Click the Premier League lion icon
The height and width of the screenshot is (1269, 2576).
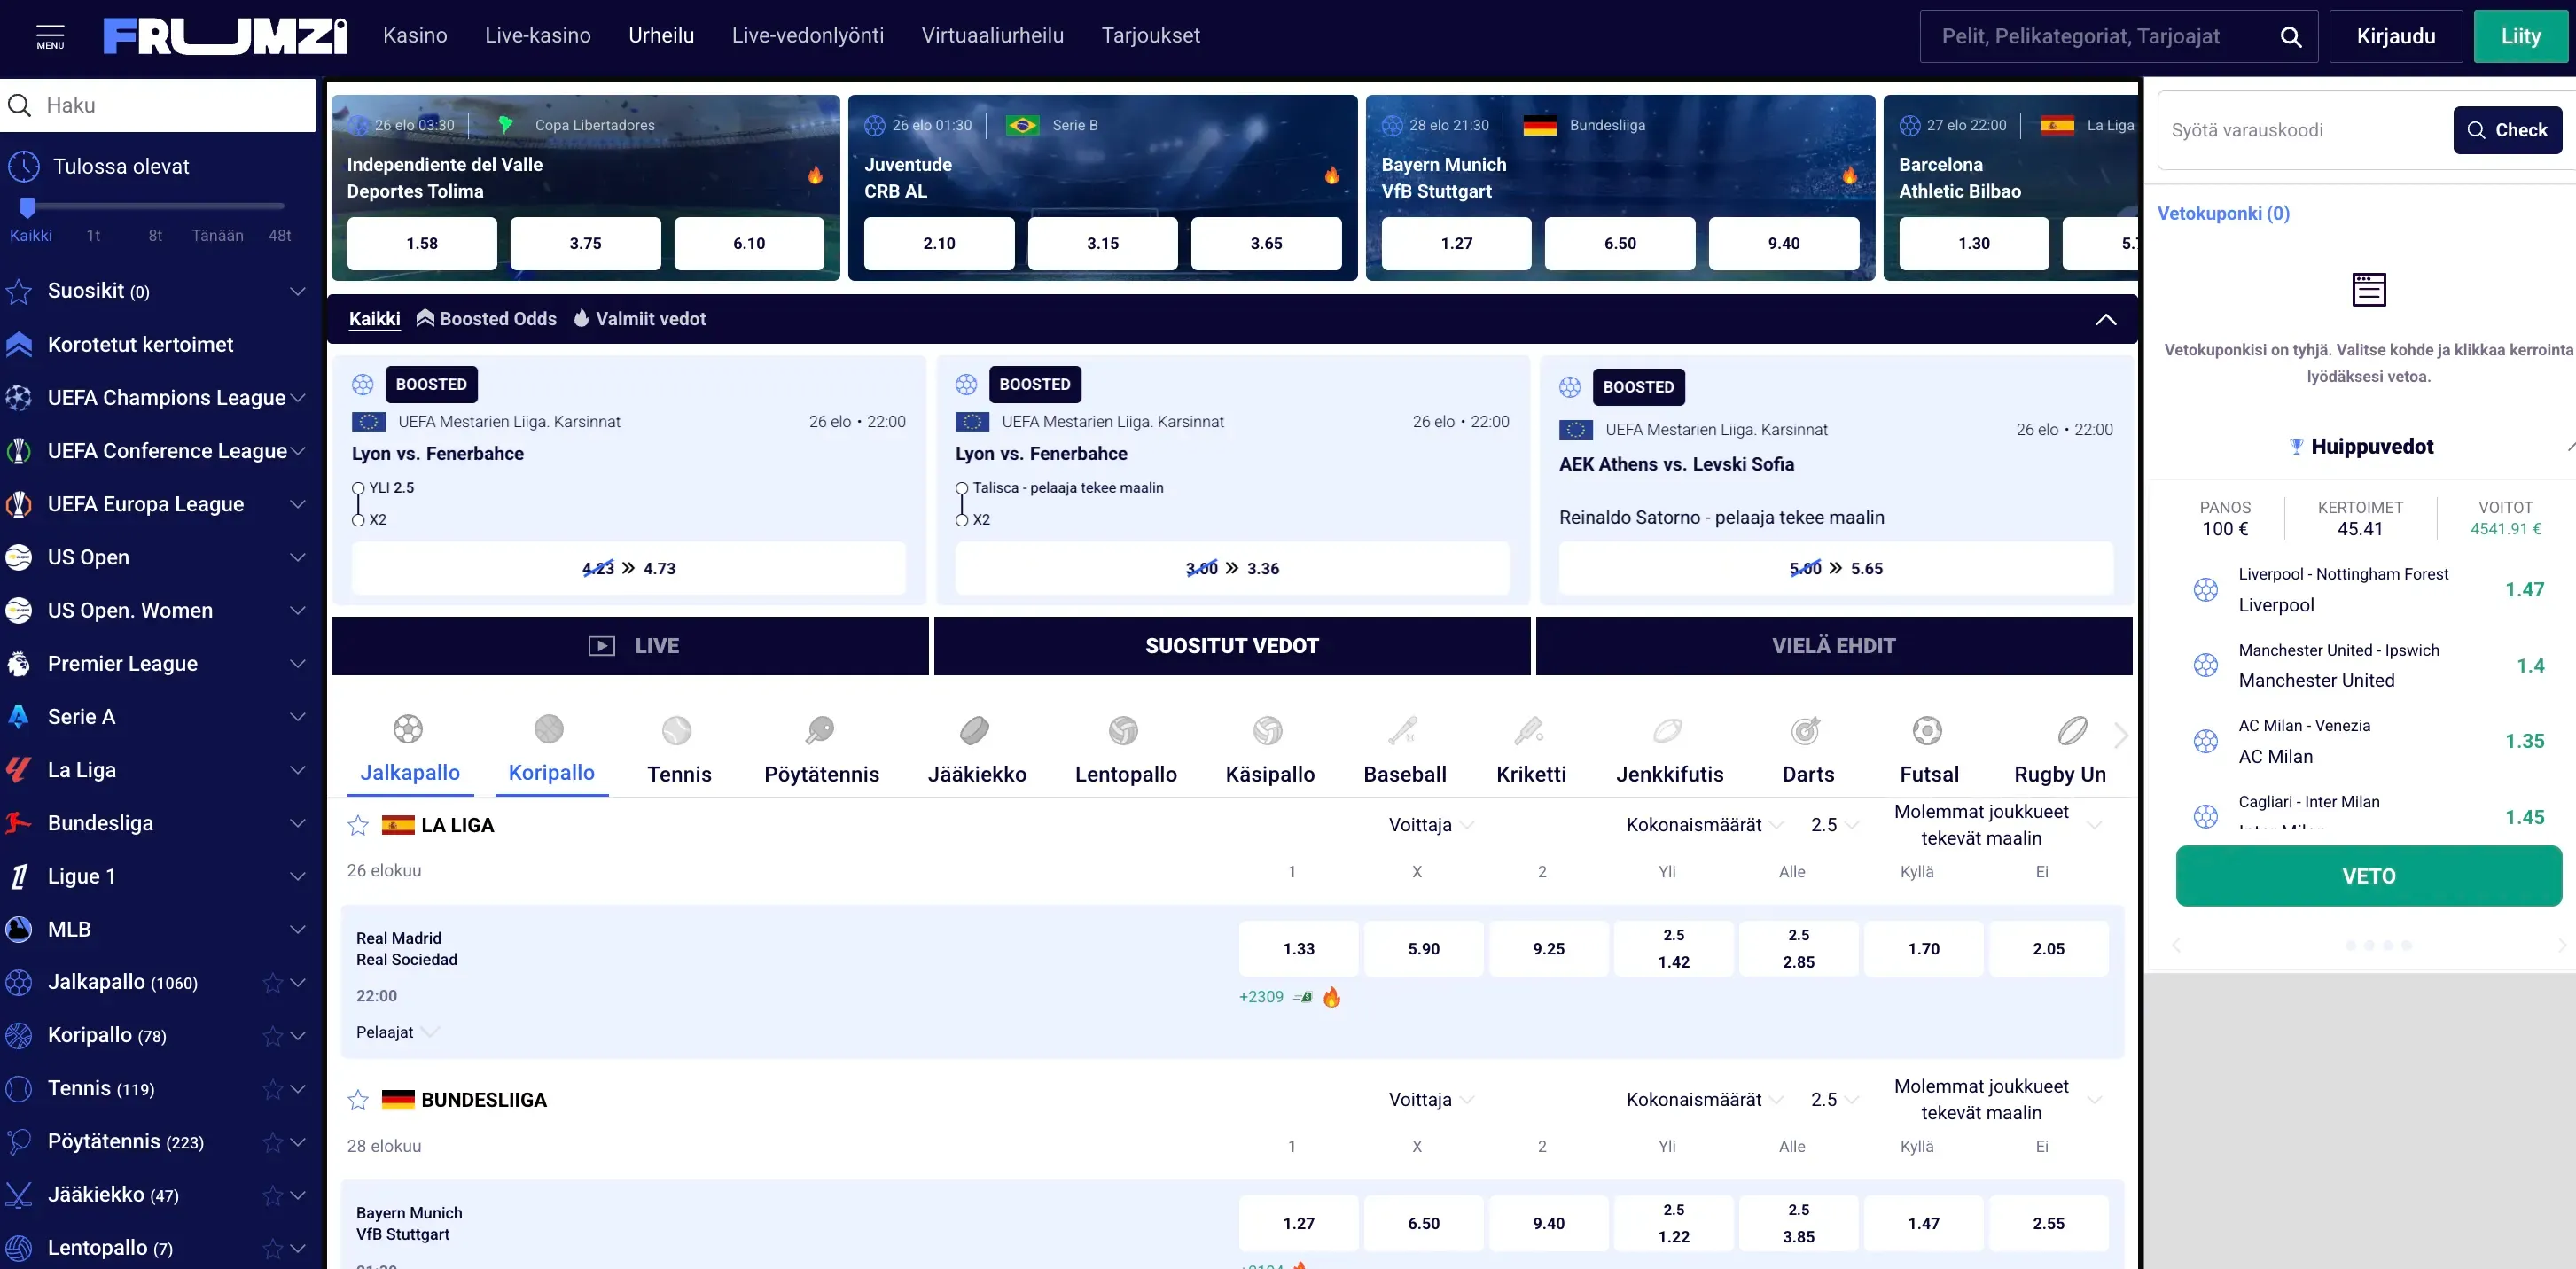coord(19,663)
